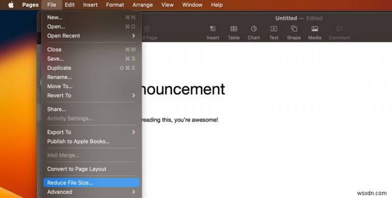Image resolution: width=392 pixels, height=198 pixels.
Task: Choose Convert to Page Layout
Action: tap(91, 169)
